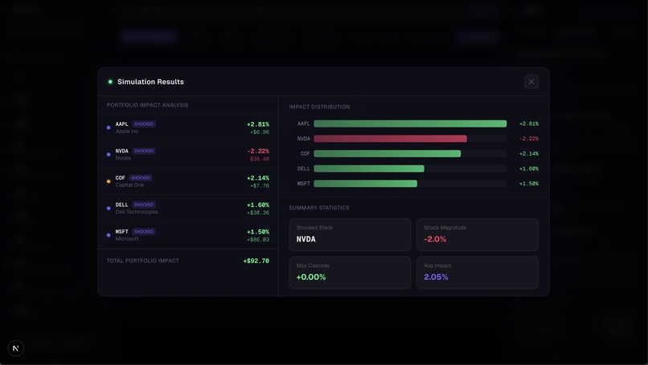This screenshot has height=365, width=648.
Task: Click the SHOCKED badge next to COF
Action: [141, 178]
